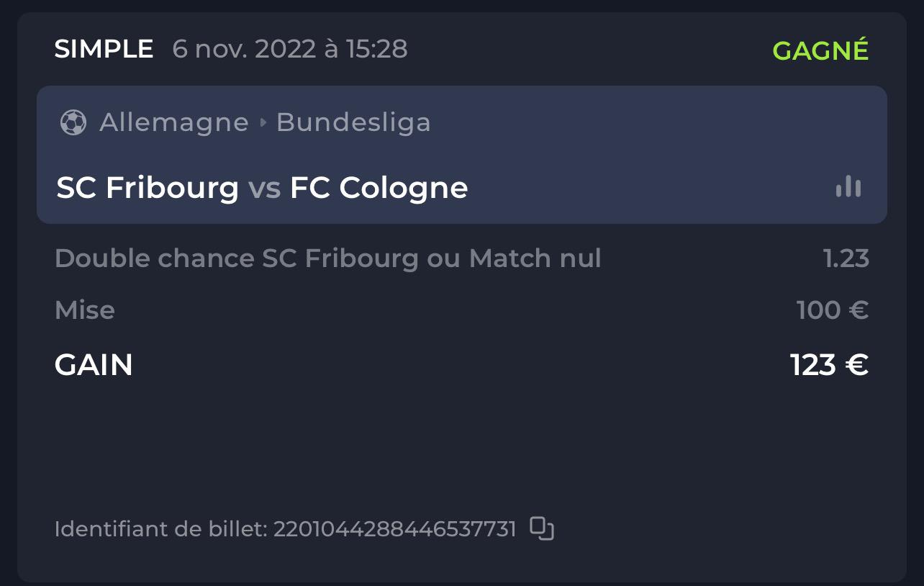Click the vs text in match header
Image resolution: width=924 pixels, height=586 pixels.
(264, 189)
